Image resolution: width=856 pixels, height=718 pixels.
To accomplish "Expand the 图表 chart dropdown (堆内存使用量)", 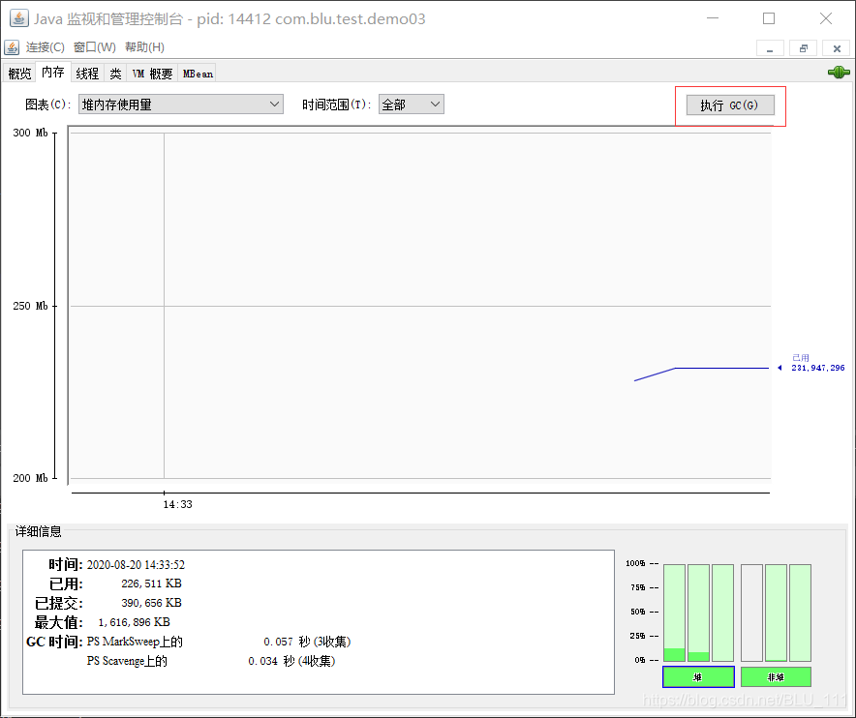I will 181,105.
